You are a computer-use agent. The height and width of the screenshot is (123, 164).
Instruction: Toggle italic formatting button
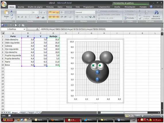(x=22, y=17)
